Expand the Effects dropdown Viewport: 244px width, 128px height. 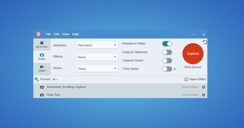pos(97,57)
